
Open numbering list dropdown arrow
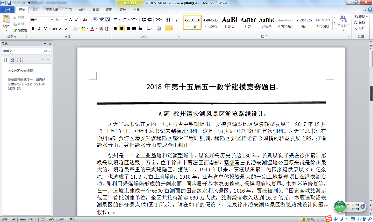[129, 20]
